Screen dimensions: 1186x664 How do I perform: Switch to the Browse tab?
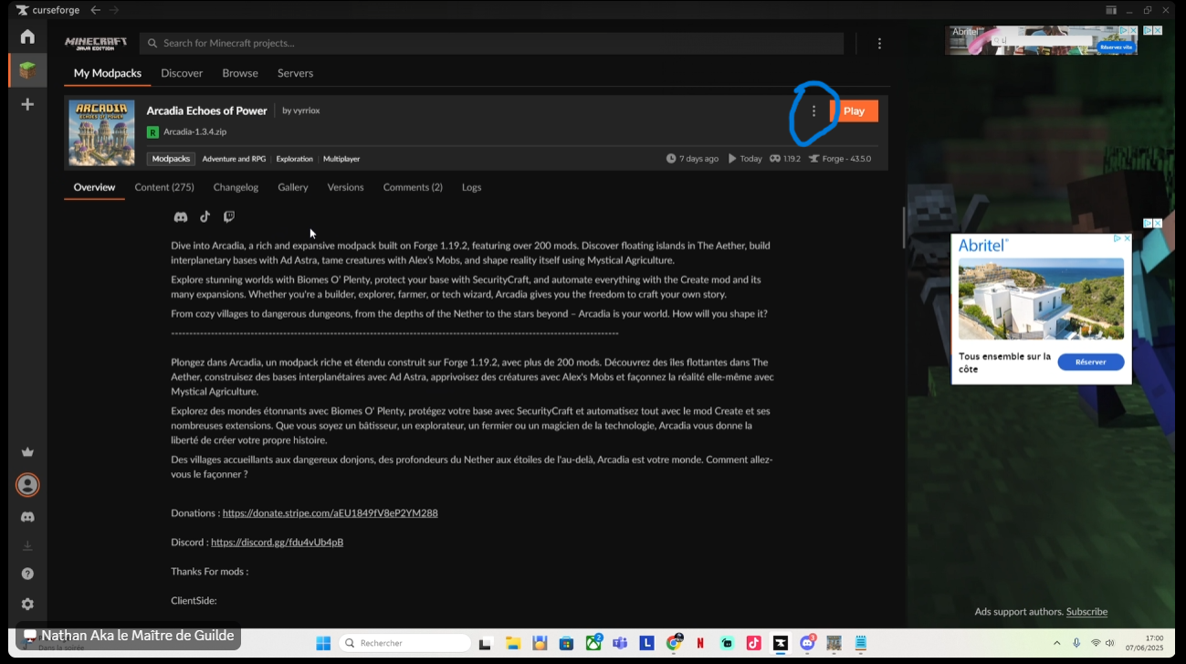(x=240, y=73)
